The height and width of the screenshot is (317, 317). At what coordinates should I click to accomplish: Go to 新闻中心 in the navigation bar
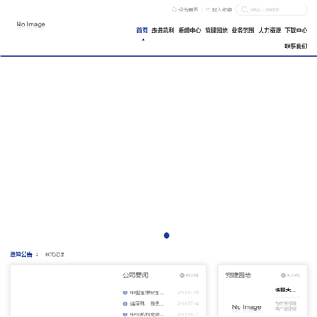tap(189, 31)
